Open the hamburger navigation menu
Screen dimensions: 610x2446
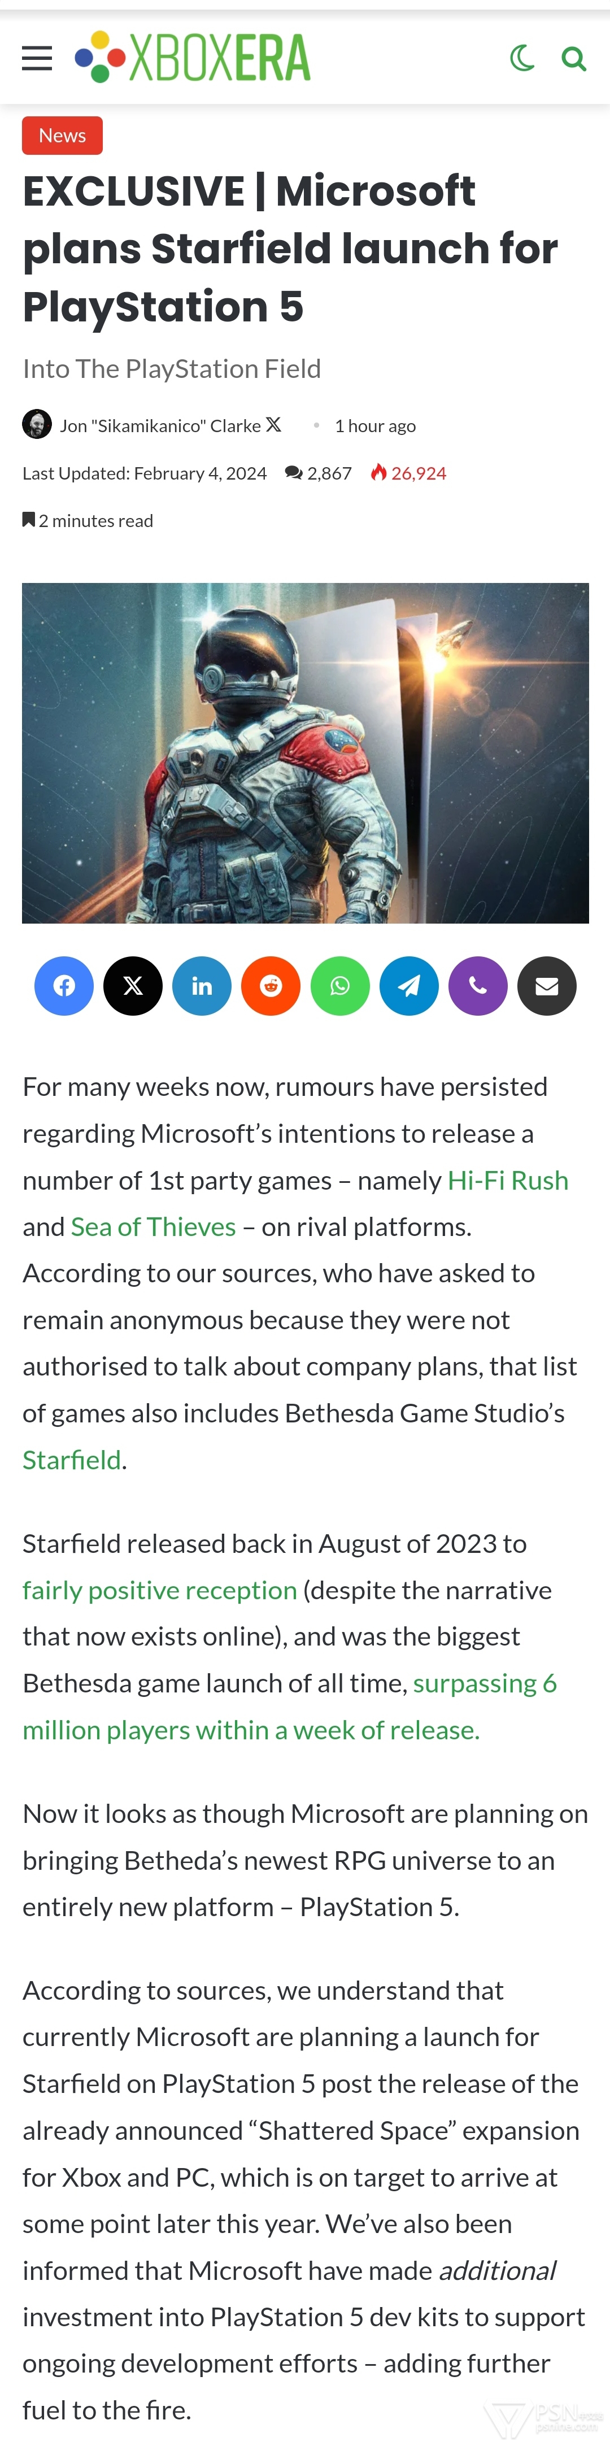[x=37, y=59]
